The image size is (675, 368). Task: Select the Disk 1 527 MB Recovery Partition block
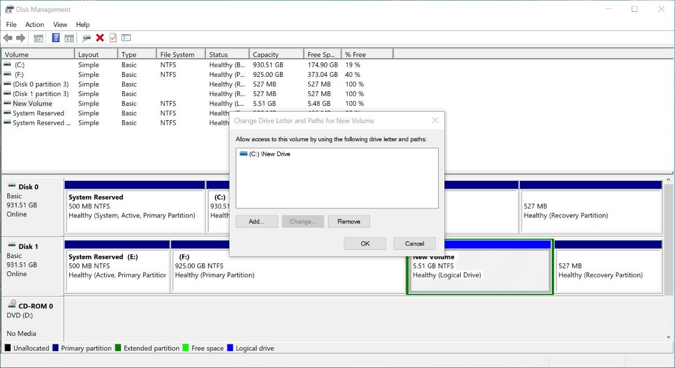click(x=608, y=266)
